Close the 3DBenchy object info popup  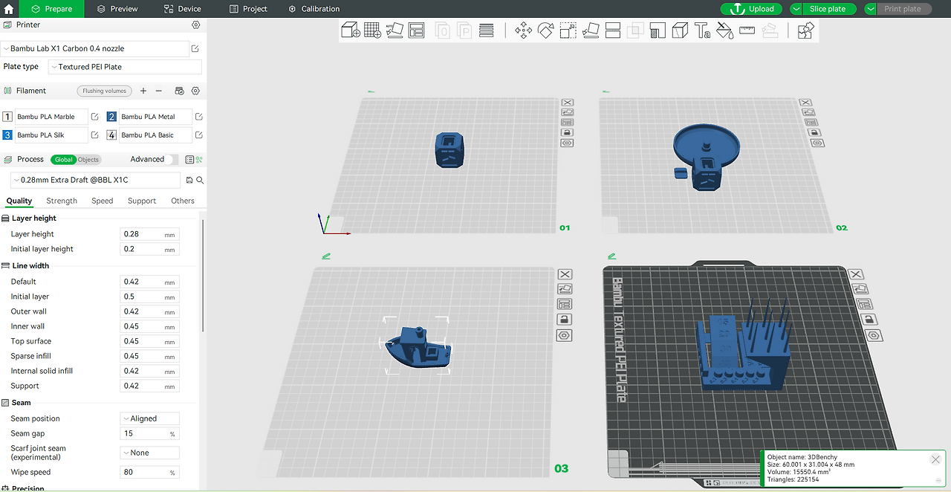935,460
